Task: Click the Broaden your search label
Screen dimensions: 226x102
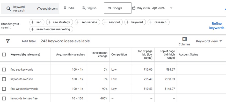Action: tap(10, 26)
